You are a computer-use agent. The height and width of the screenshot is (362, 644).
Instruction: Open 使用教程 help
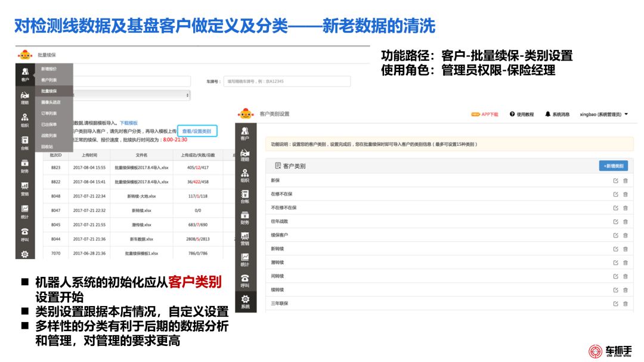pyautogui.click(x=522, y=114)
